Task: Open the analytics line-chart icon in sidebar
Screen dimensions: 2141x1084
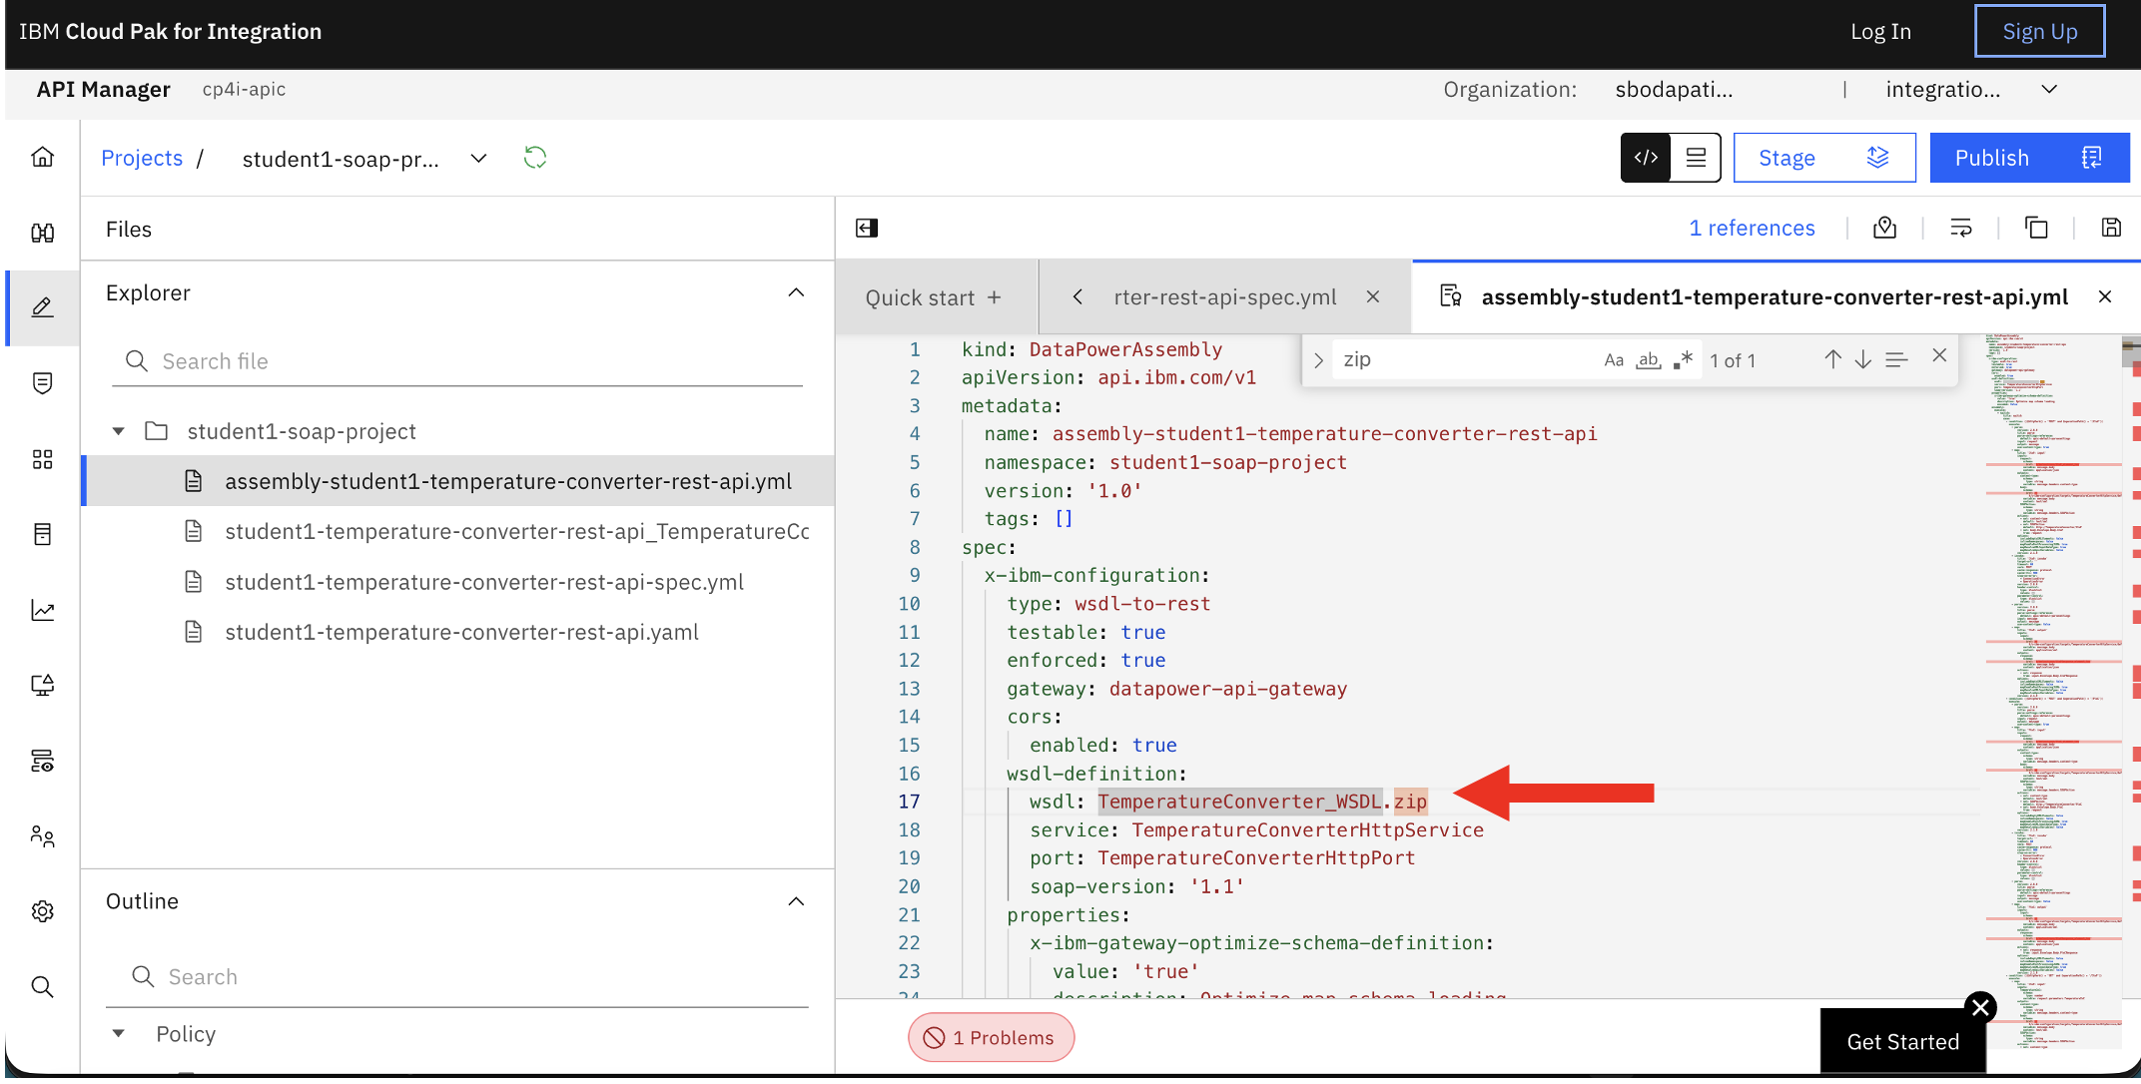Action: 42,610
